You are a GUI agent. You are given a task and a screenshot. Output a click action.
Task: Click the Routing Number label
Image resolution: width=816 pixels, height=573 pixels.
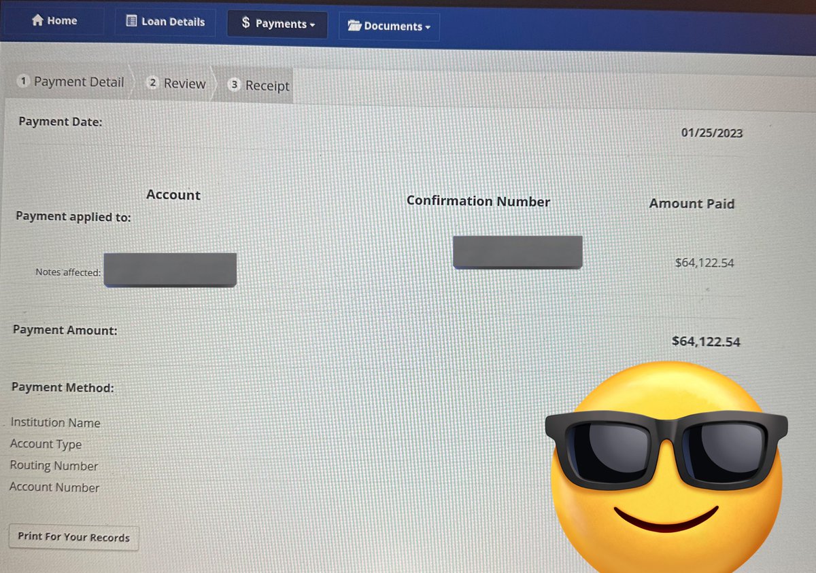point(54,466)
